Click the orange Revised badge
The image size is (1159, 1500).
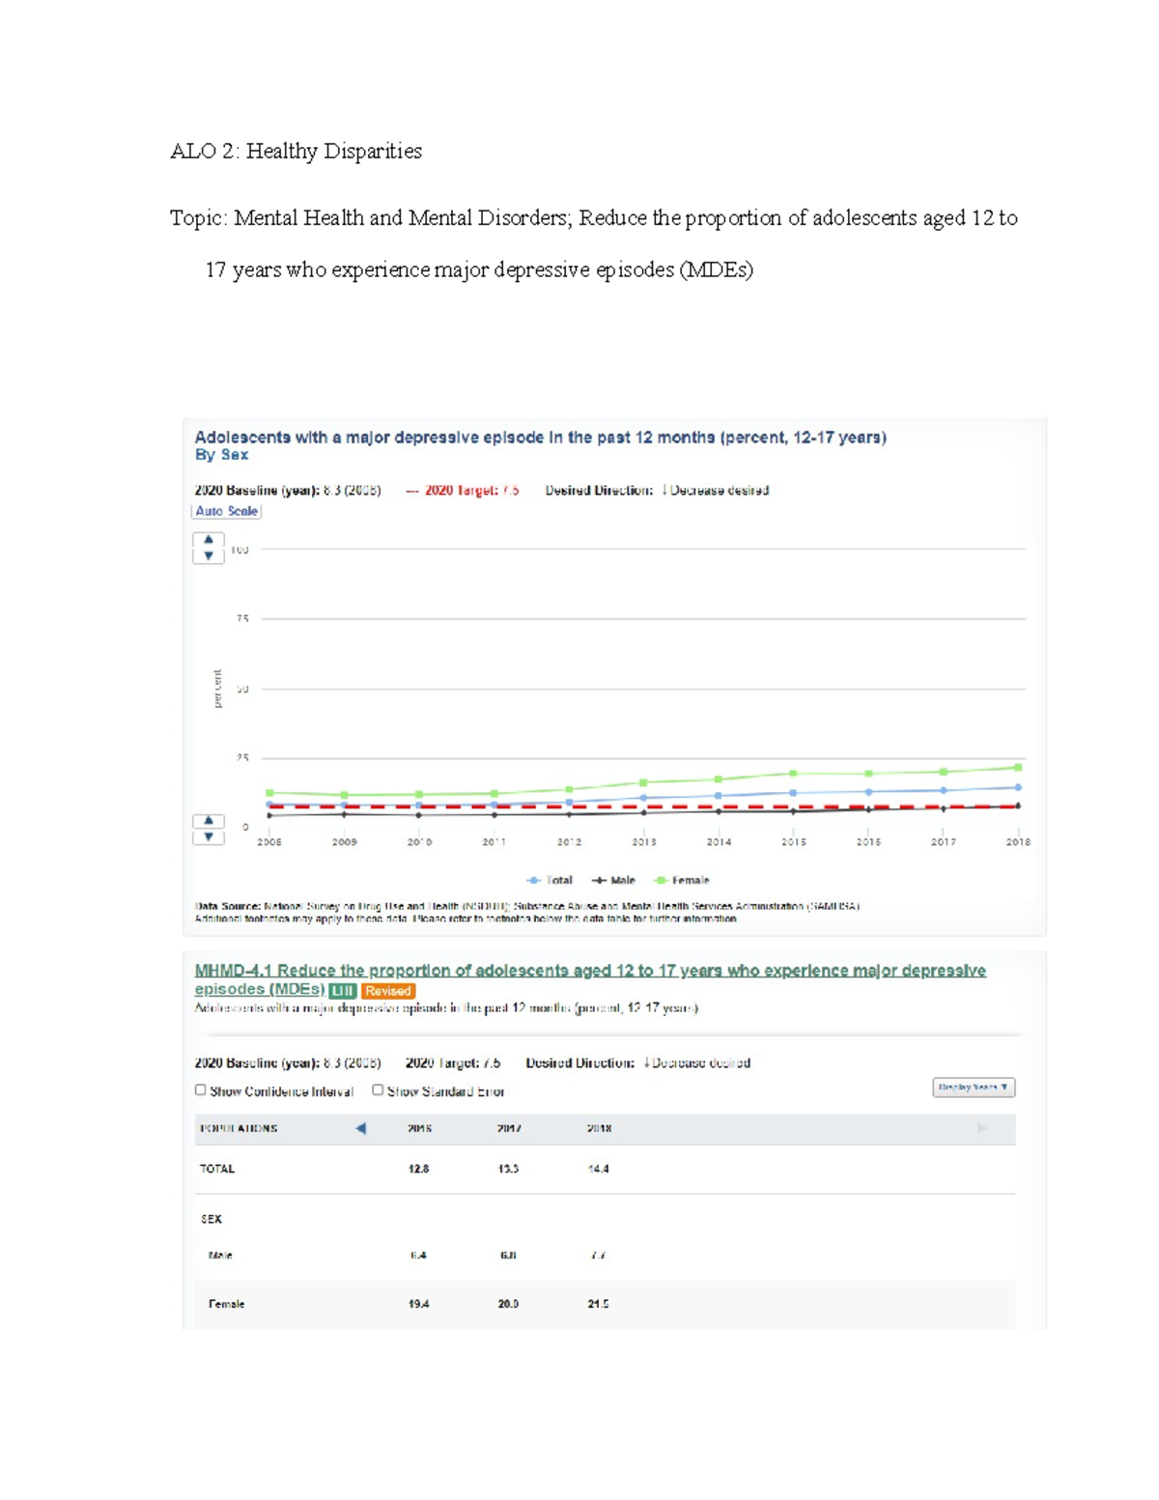[388, 991]
